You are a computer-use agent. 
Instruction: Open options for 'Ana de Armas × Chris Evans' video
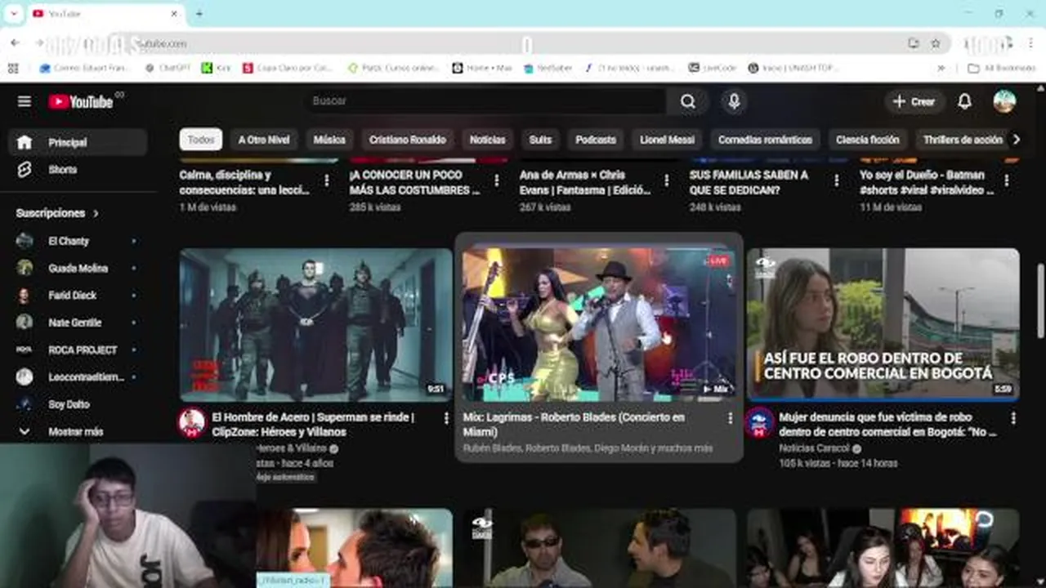[x=667, y=180]
